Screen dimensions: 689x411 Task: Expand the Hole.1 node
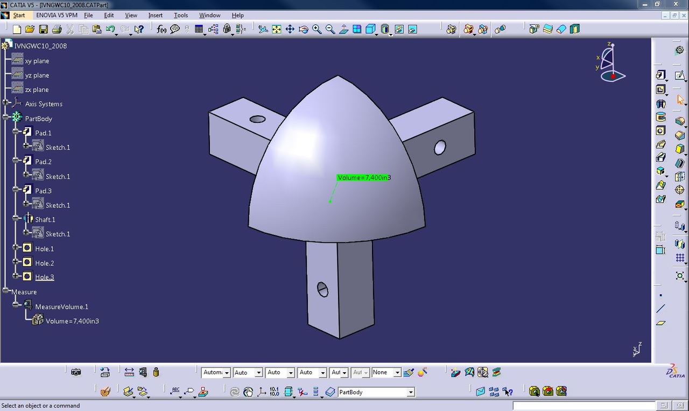pos(16,247)
